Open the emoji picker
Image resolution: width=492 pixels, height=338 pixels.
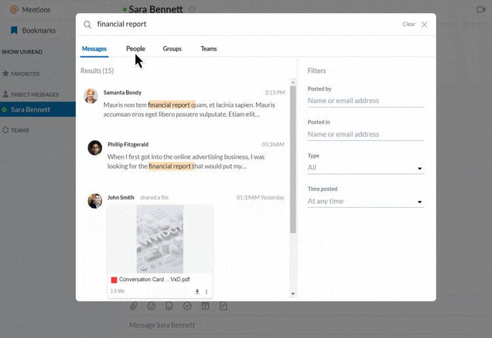pyautogui.click(x=152, y=306)
